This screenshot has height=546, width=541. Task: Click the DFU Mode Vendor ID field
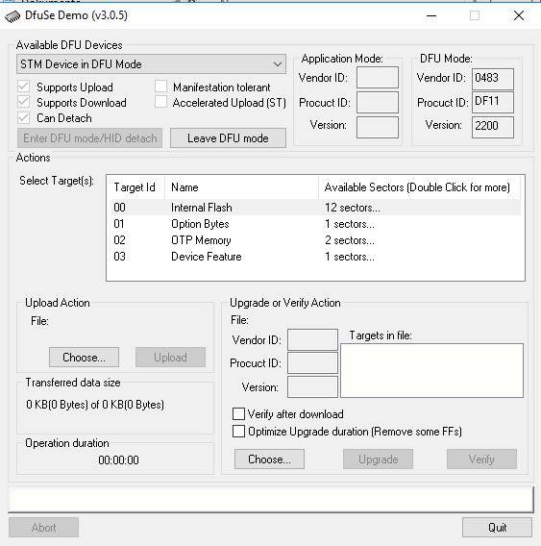[x=493, y=79]
